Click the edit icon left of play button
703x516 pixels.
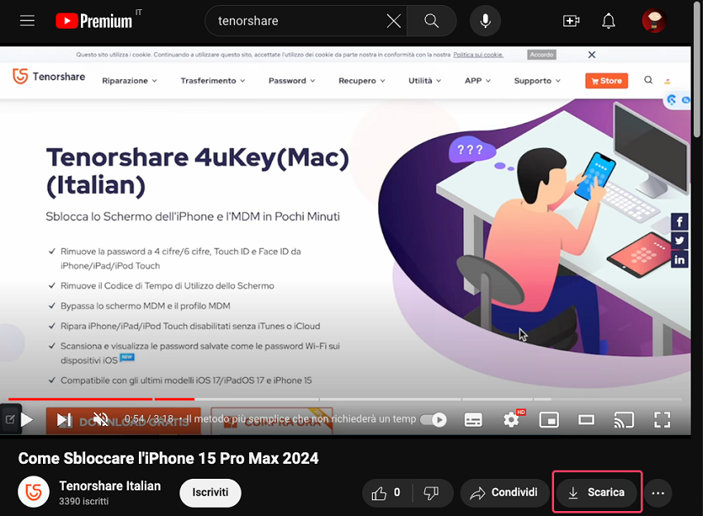10,419
